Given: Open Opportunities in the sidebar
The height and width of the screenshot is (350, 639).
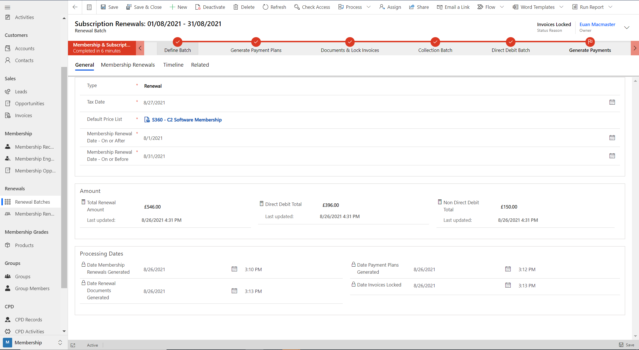Looking at the screenshot, I should click(30, 104).
